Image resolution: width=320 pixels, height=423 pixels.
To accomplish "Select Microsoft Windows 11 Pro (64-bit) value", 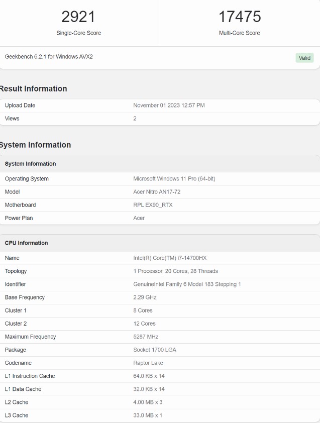I will 174,179.
